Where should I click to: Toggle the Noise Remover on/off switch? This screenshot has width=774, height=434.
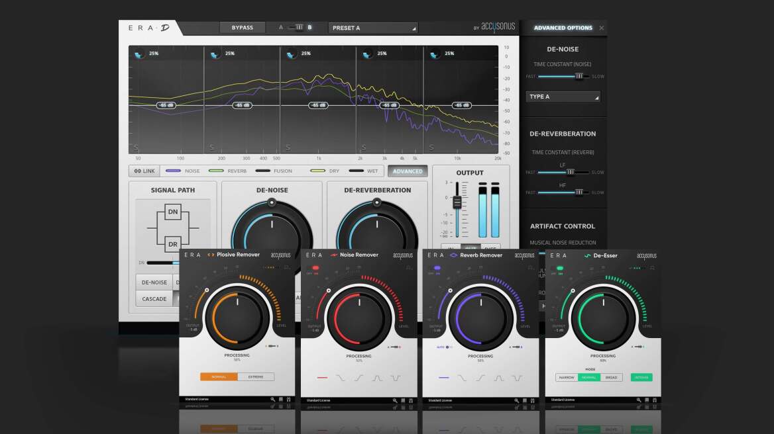coord(317,268)
